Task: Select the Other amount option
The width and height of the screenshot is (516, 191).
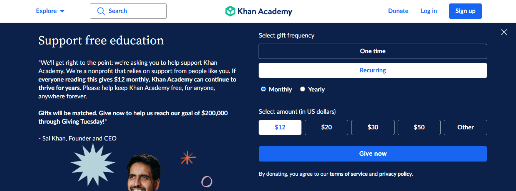Action: [x=465, y=127]
